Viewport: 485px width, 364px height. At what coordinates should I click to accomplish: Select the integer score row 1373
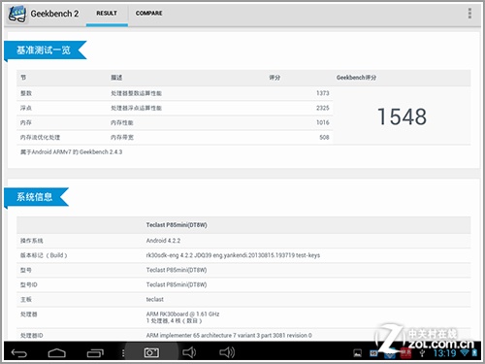point(175,93)
